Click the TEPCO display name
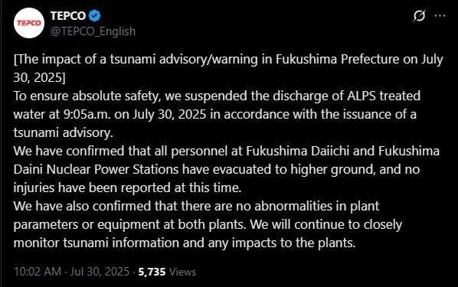 pyautogui.click(x=68, y=16)
